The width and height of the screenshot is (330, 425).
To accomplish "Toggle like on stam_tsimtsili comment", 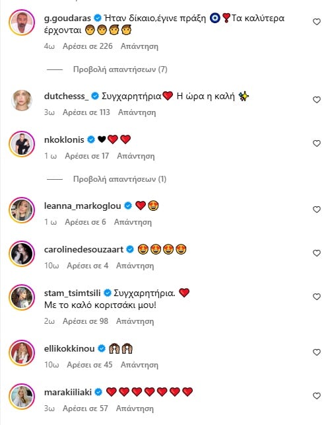I will 316,297.
